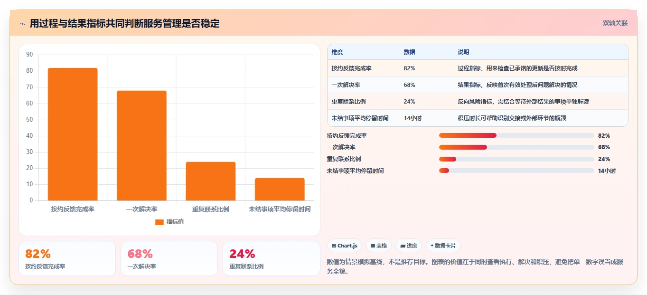Toggle the 指标值 legend swatch
Viewport: 647px width, 295px height.
pos(159,222)
